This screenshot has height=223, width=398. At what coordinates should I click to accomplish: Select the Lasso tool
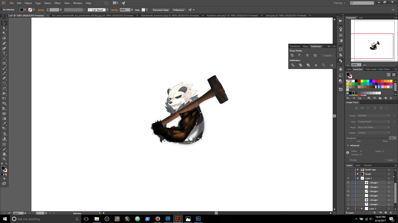pos(4,38)
